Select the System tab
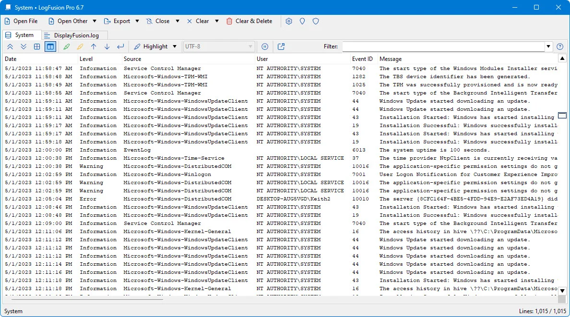 click(20, 35)
